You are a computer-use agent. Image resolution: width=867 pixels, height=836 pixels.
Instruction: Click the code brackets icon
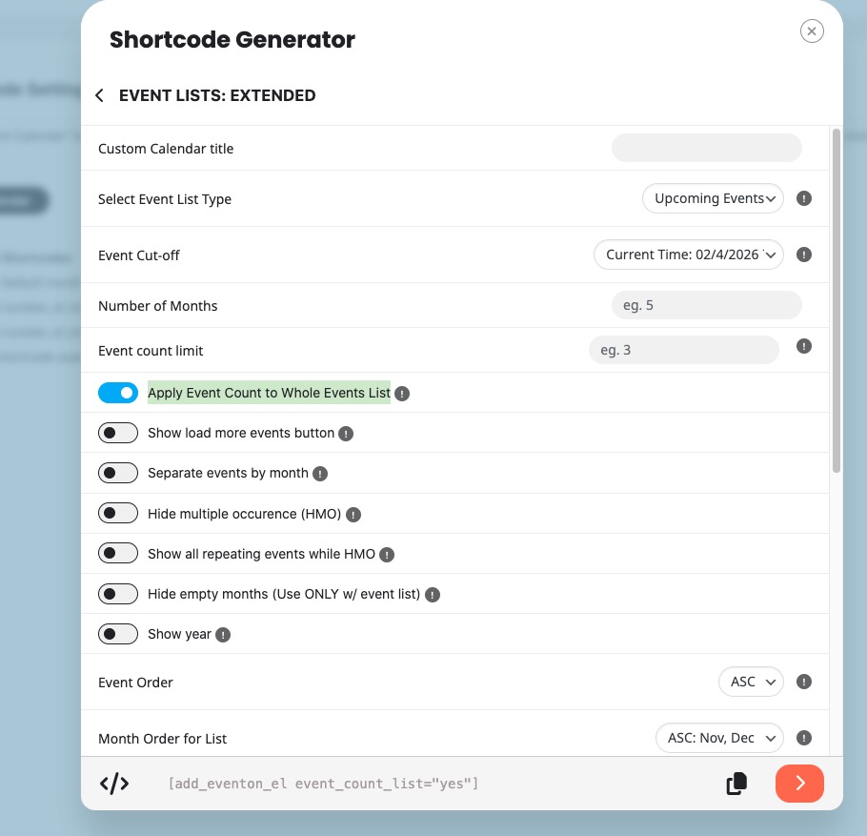click(114, 784)
